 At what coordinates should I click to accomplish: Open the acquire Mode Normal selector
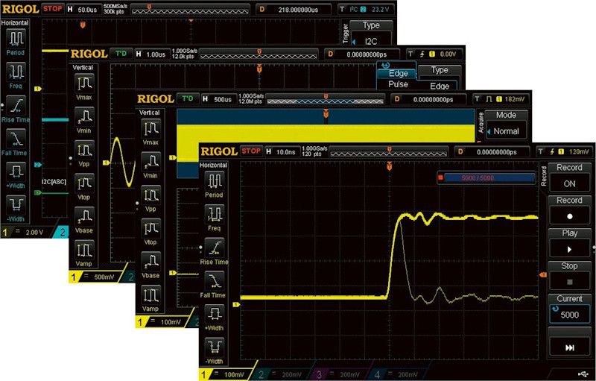tap(506, 125)
